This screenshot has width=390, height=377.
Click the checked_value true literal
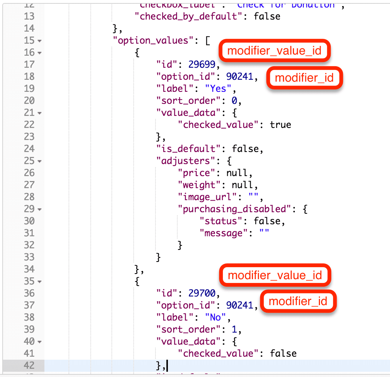[x=280, y=125]
